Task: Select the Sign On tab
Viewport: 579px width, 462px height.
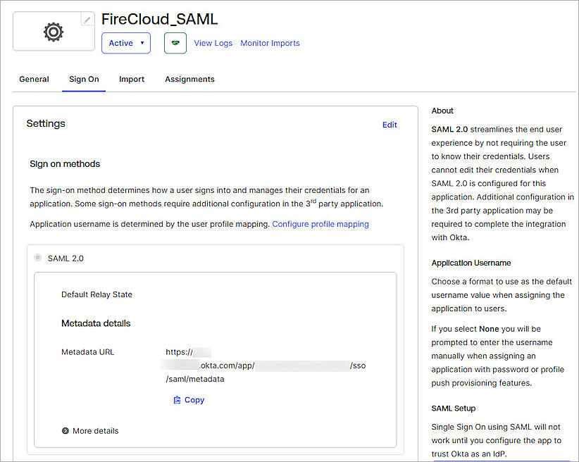Action: pos(84,79)
